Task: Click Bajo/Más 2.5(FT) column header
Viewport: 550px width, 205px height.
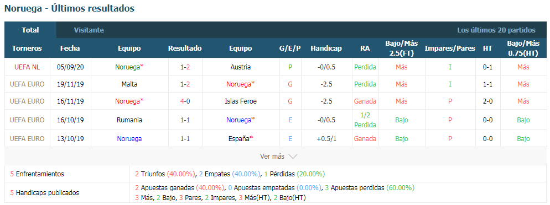Action: click(402, 48)
